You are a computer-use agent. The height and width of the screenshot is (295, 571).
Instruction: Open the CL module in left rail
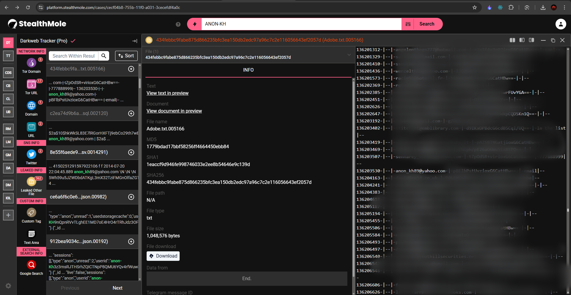coord(8,99)
